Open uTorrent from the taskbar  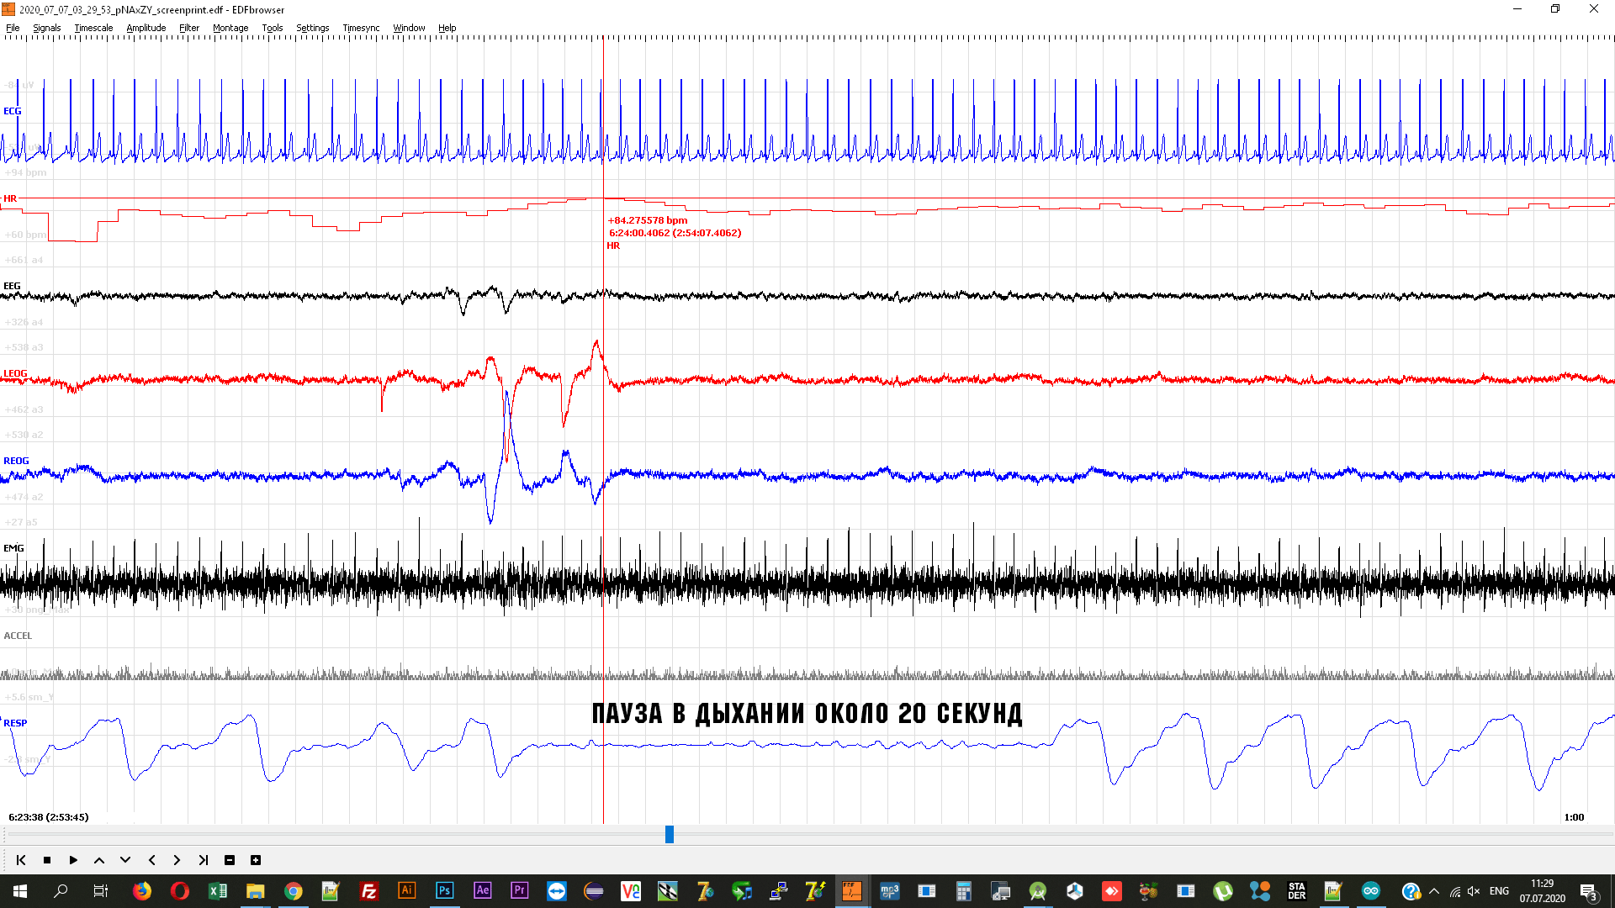[1223, 891]
